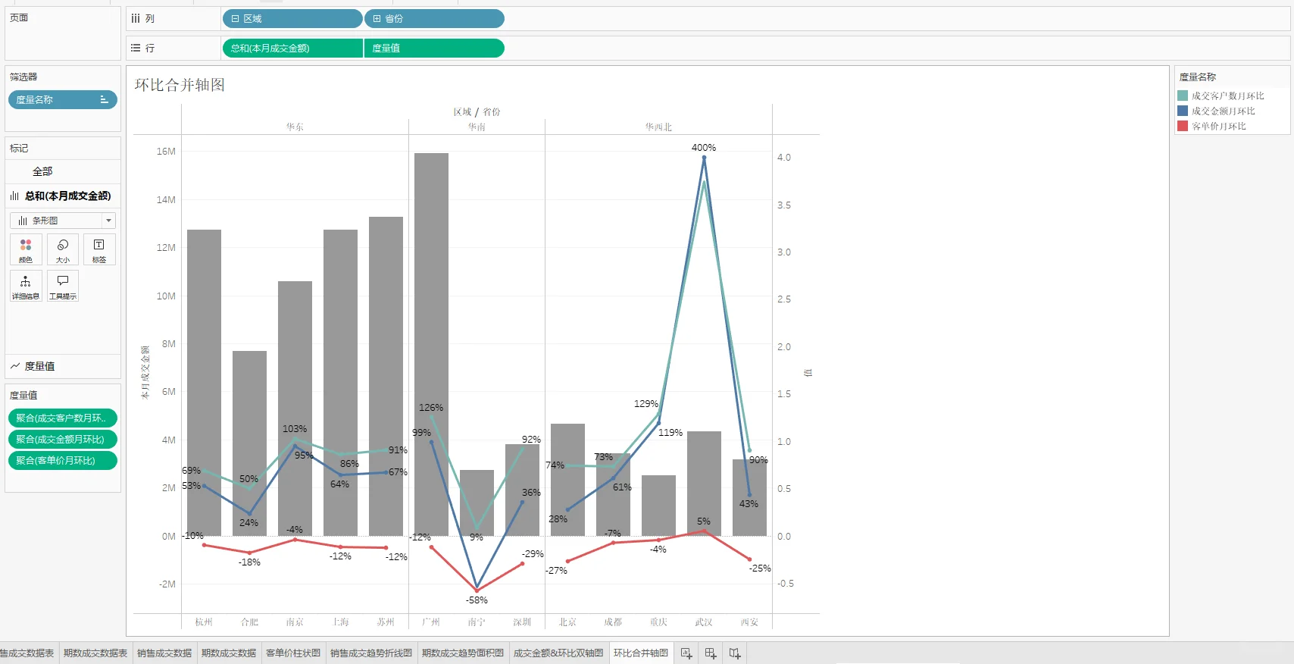Click the new dashboard icon

(711, 653)
